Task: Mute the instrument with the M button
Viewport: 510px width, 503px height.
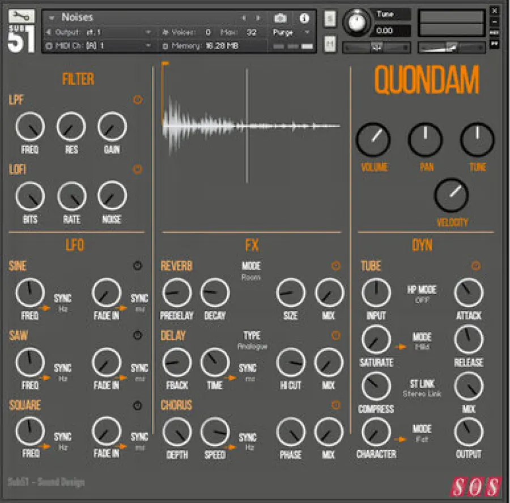Action: [330, 43]
